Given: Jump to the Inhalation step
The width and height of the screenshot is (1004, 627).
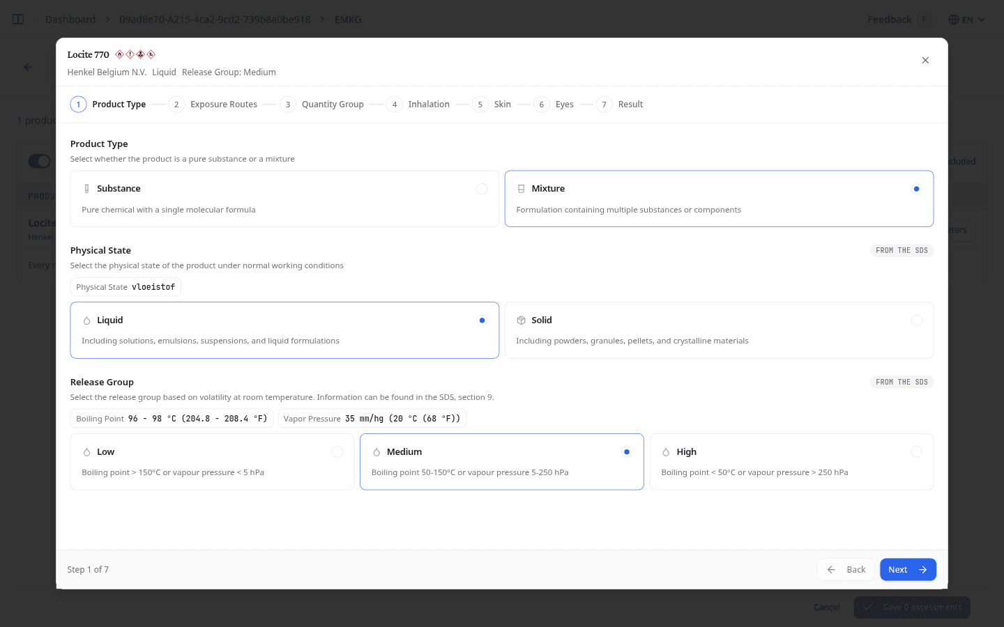Looking at the screenshot, I should pos(418,104).
